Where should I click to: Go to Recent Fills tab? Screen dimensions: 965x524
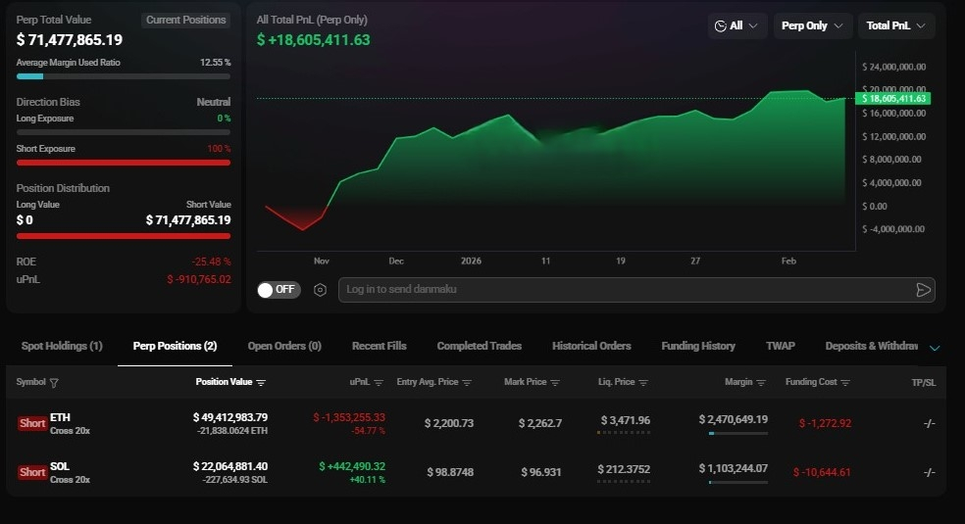380,346
